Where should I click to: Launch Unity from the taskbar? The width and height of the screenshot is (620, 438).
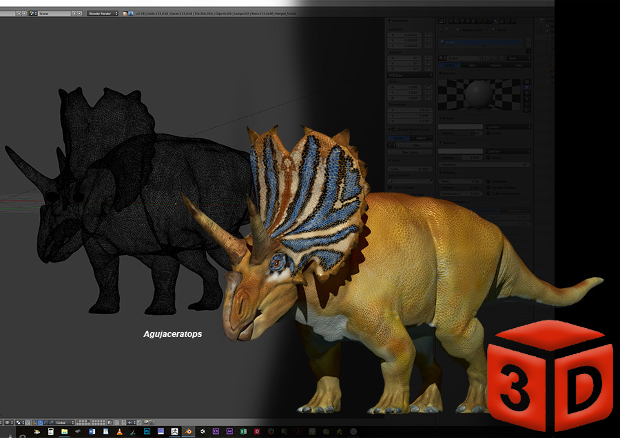(202, 431)
